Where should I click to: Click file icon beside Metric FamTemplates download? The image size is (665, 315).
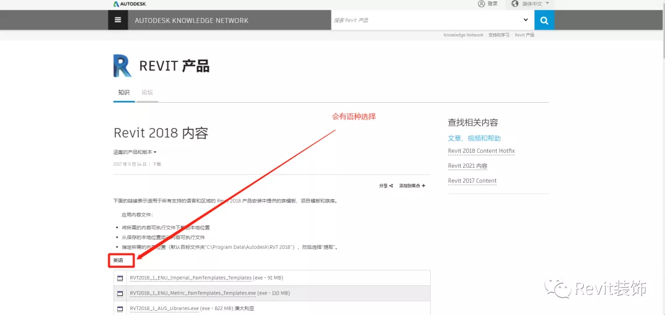[120, 293]
